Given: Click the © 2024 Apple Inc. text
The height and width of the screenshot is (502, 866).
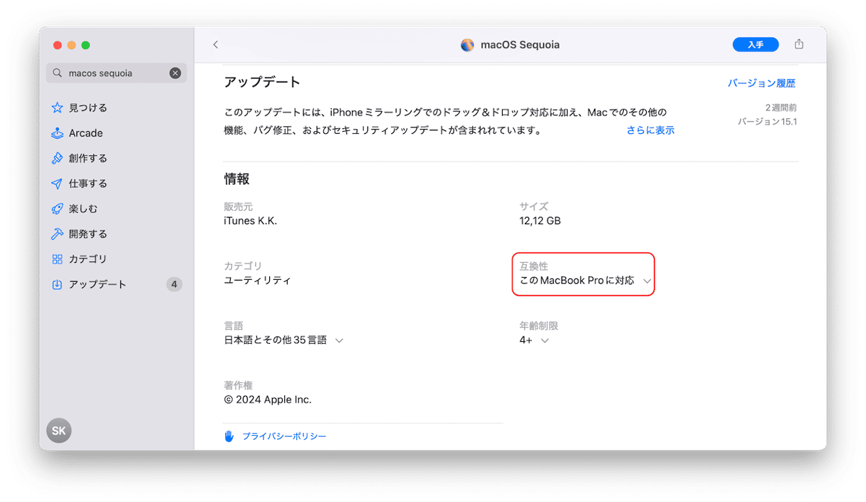Looking at the screenshot, I should 268,400.
